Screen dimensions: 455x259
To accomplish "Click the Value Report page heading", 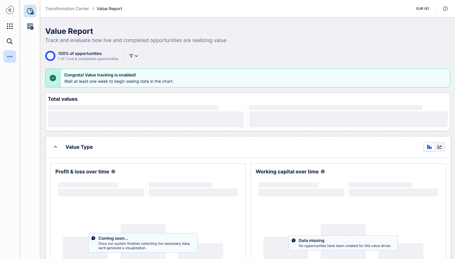I will point(69,31).
